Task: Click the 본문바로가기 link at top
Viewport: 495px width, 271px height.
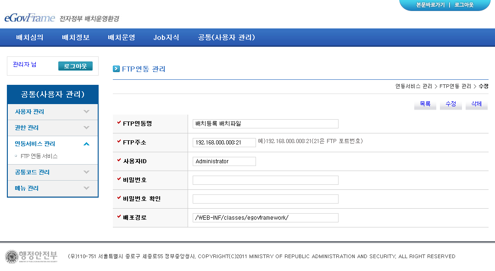Action: (430, 5)
